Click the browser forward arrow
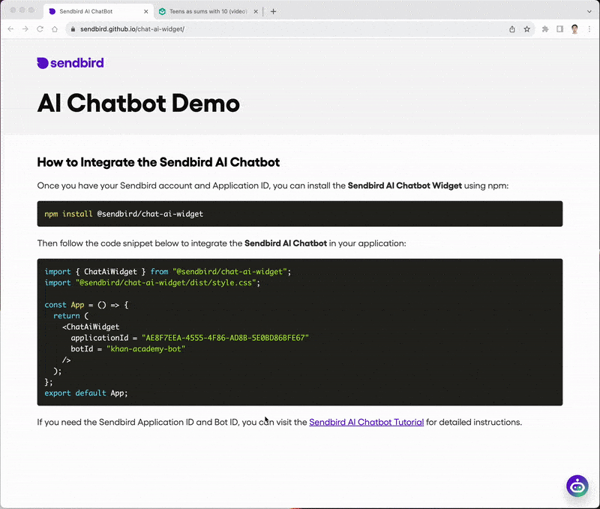Image resolution: width=600 pixels, height=509 pixels. pos(25,29)
